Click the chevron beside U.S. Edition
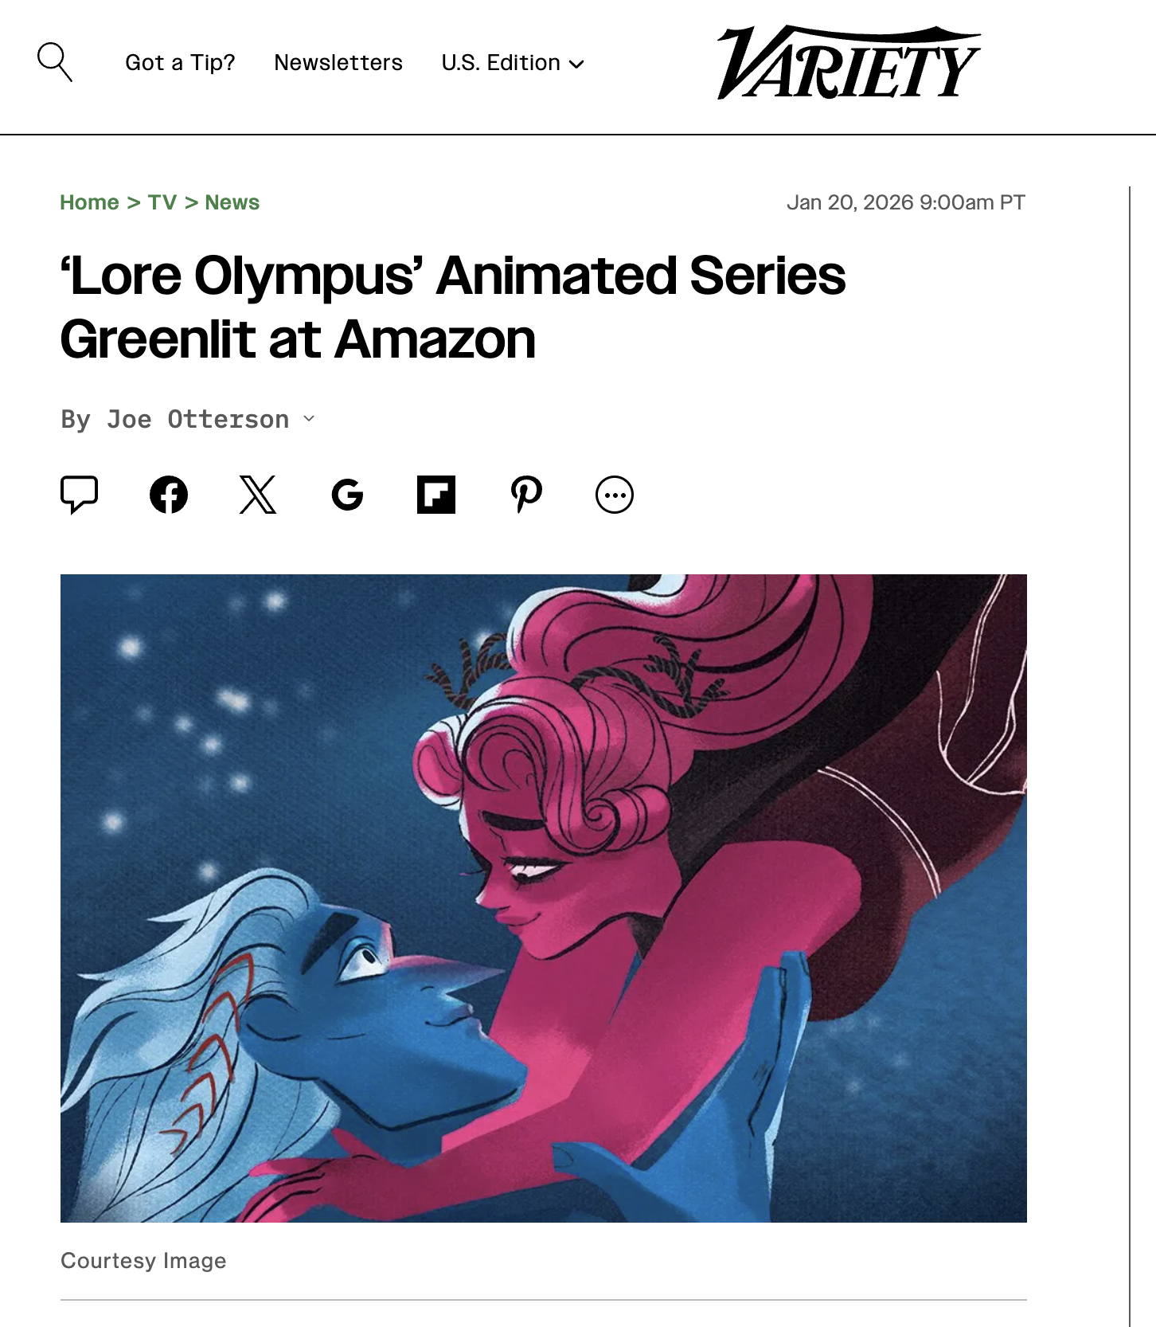1156x1327 pixels. click(x=577, y=64)
